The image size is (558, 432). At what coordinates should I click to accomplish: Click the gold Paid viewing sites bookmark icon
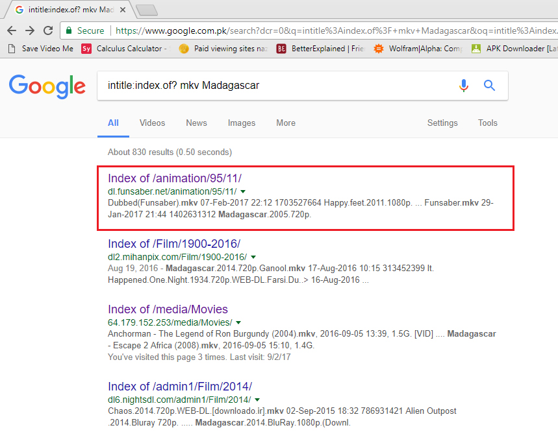184,48
